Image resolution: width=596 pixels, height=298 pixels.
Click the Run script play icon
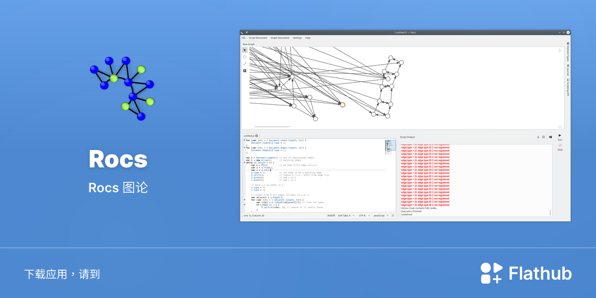(560, 135)
